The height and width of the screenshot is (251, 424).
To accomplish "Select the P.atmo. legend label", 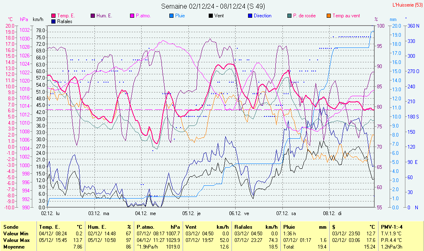I will point(143,16).
